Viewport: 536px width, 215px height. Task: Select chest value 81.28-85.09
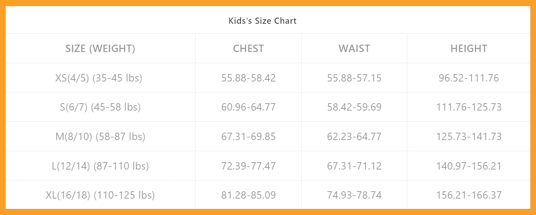tap(248, 195)
